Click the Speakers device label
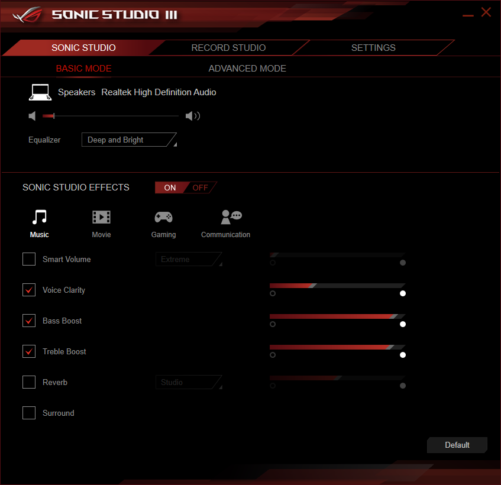The height and width of the screenshot is (485, 501). 77,92
